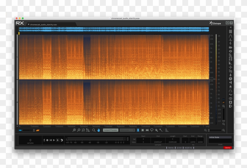
Task: Open iZotope settings gear icon
Action: click(x=227, y=23)
